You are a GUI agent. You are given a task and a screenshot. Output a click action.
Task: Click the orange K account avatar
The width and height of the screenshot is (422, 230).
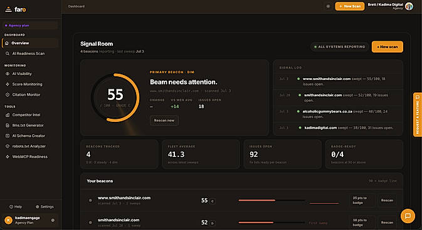click(8, 220)
